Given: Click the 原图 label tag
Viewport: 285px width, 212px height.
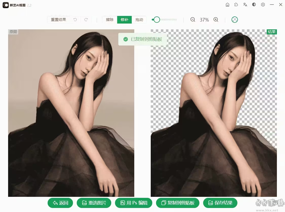Looking at the screenshot, I should tap(13, 32).
